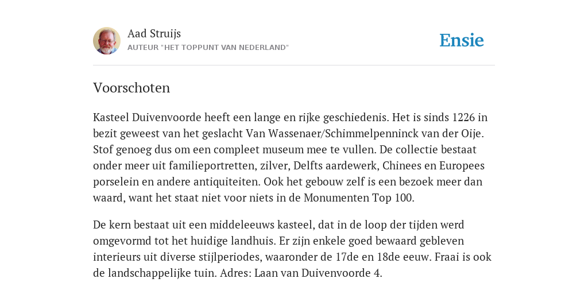Image resolution: width=588 pixels, height=294 pixels.
Task: Click the words 'Kasteel Duivenvoorde' in the first paragraph
Action: [x=148, y=118]
